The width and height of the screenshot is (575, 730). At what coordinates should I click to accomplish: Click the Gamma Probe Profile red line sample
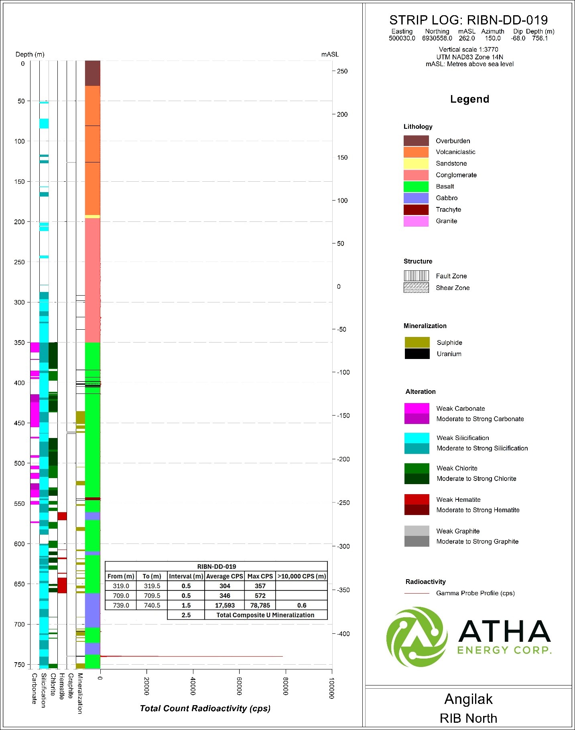417,593
